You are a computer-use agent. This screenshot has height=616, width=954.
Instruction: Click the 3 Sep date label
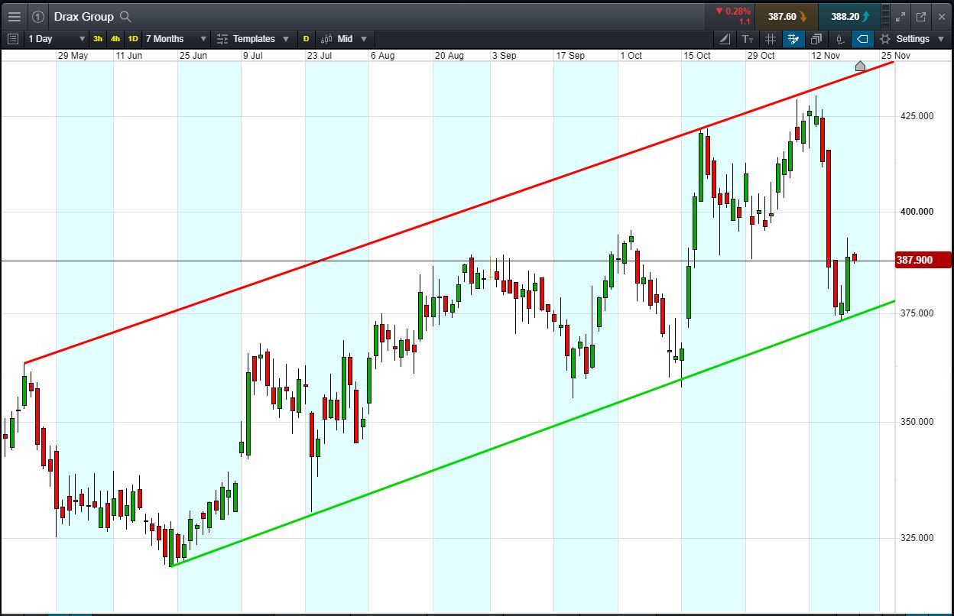tap(505, 56)
